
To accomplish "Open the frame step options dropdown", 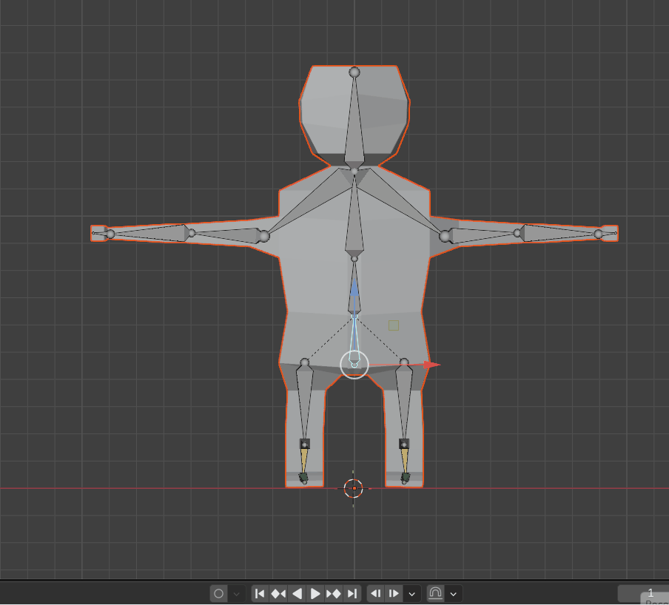I will 411,593.
